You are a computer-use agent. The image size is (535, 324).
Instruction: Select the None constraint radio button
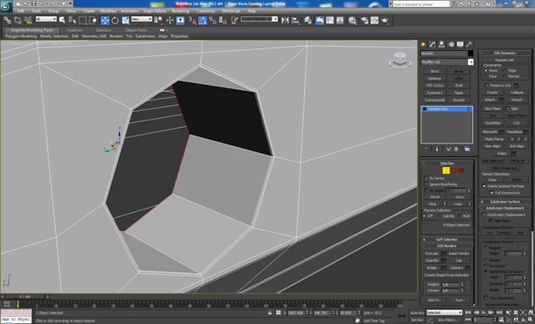click(486, 70)
